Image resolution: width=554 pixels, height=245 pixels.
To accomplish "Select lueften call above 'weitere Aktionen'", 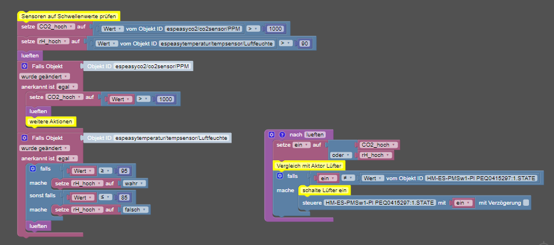I will (39, 111).
